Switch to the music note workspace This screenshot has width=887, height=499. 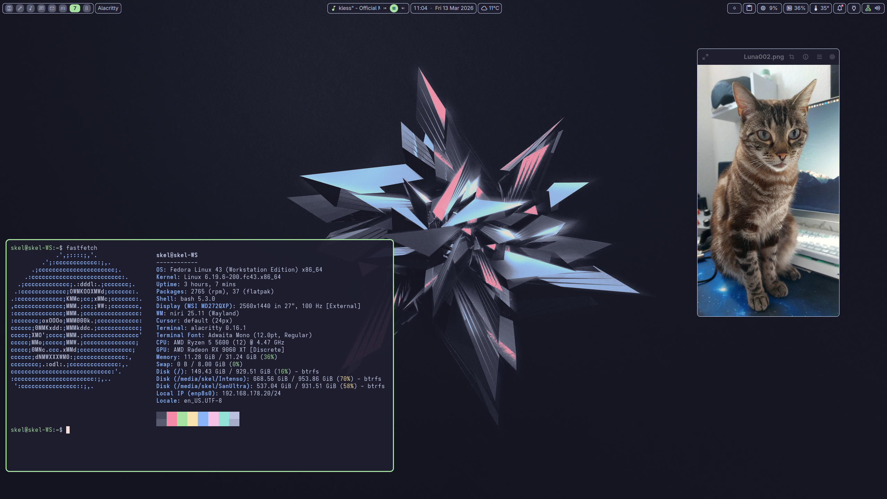click(30, 8)
